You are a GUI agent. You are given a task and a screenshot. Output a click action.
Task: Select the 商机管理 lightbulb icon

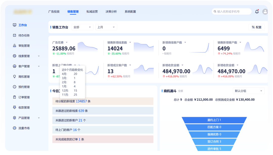point(14,76)
